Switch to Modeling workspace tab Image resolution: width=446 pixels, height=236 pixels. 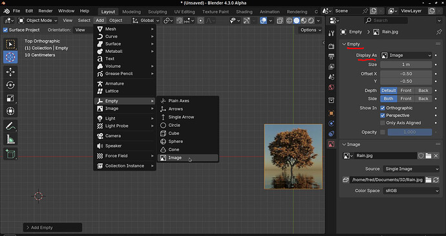tap(131, 12)
